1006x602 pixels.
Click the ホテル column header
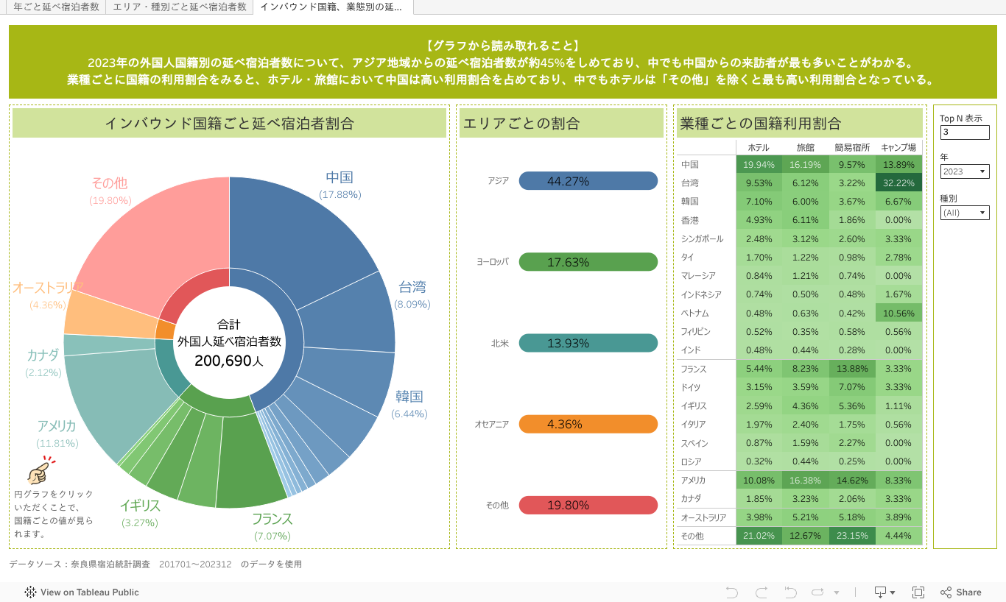point(759,147)
